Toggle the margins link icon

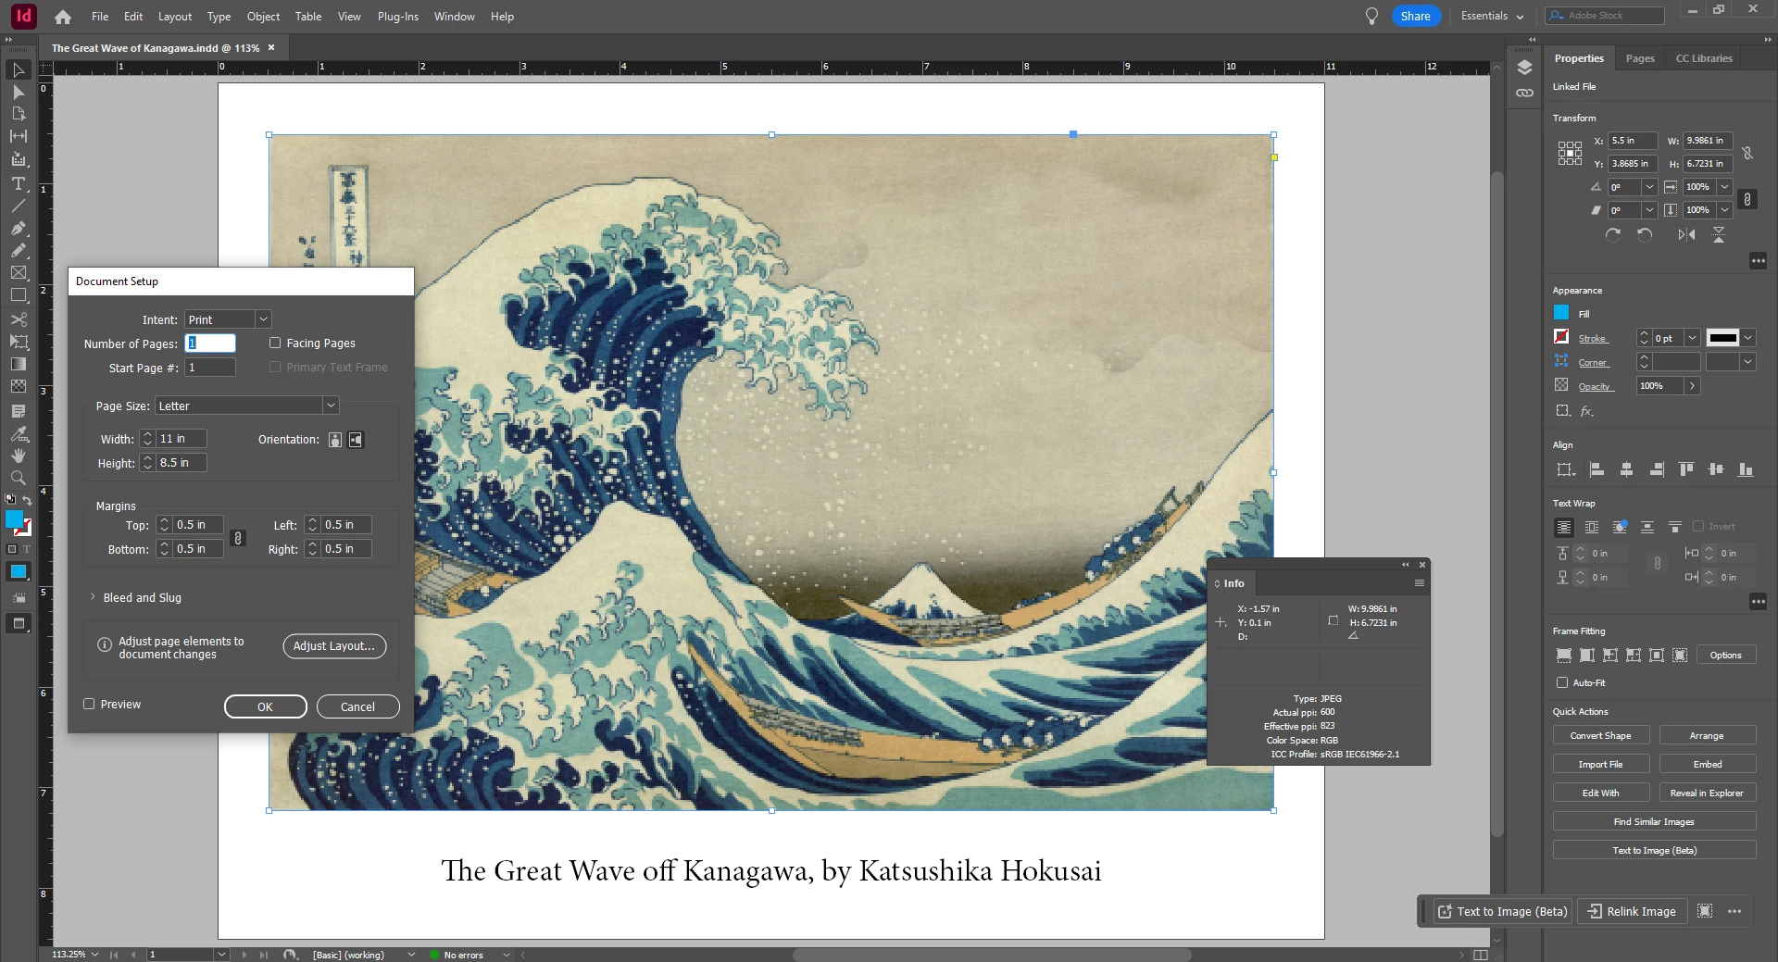(238, 538)
